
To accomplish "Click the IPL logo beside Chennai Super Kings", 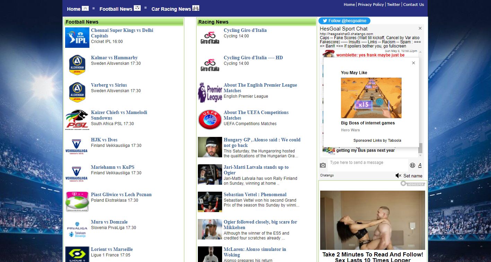I will coord(77,37).
